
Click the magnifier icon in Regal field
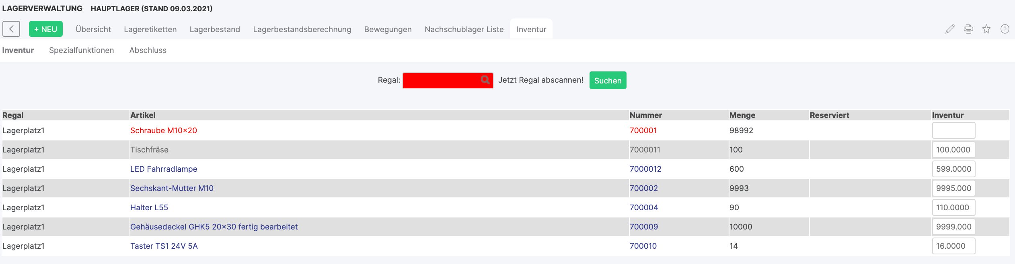(485, 80)
